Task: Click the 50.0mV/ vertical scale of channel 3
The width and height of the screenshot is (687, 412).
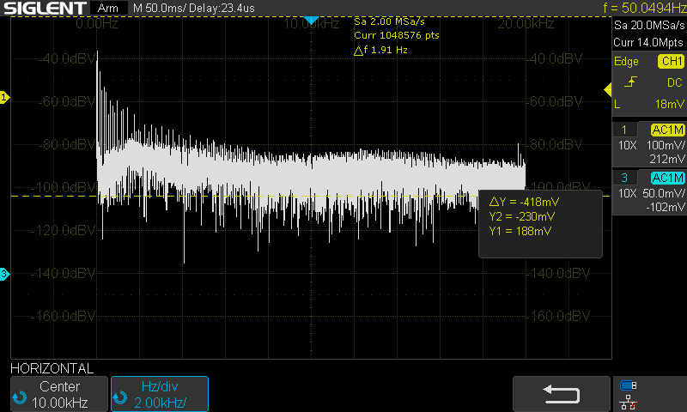Action: coord(664,193)
